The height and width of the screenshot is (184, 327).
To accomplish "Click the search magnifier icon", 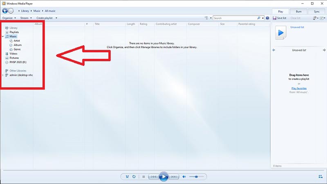I will click(x=259, y=18).
